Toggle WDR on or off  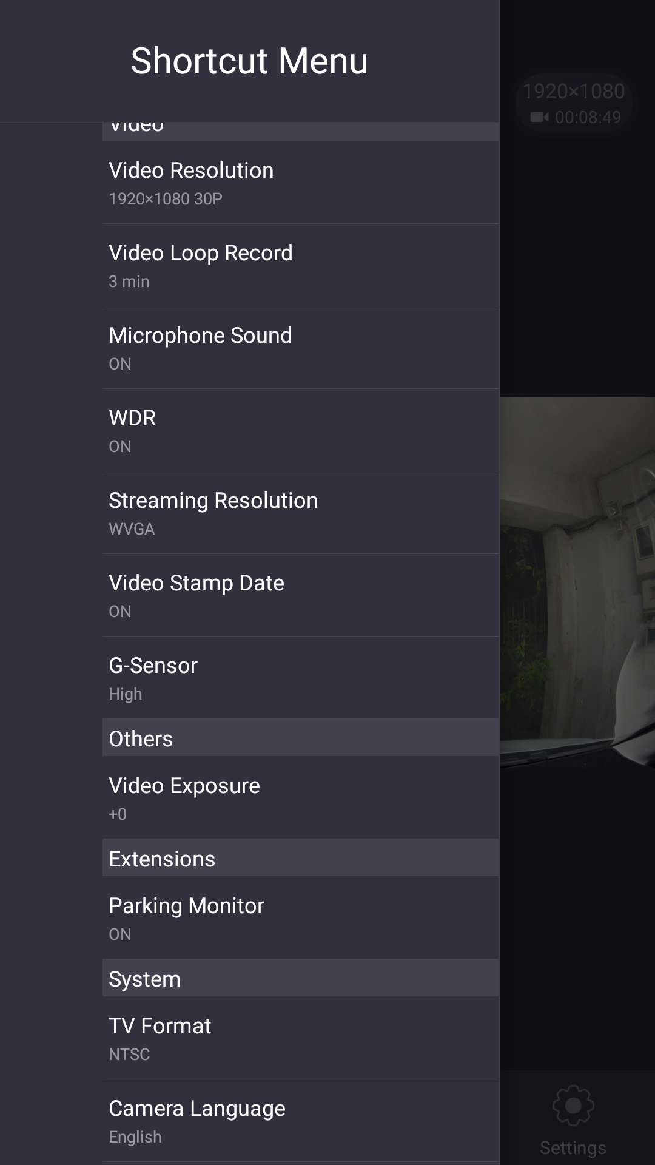[x=300, y=430]
